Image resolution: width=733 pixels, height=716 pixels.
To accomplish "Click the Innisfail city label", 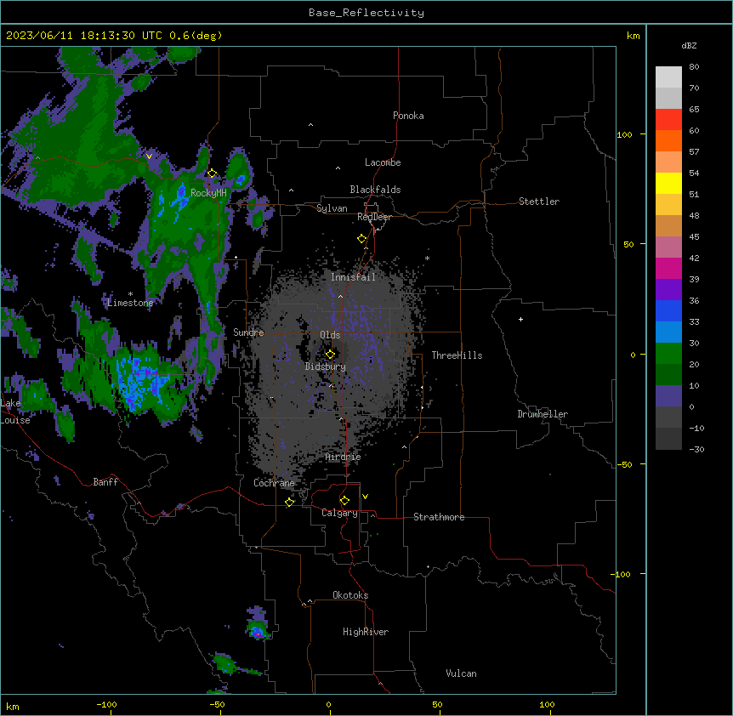I will pyautogui.click(x=353, y=277).
